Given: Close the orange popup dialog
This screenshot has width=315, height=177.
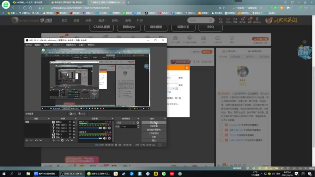Looking at the screenshot, I should point(187,68).
